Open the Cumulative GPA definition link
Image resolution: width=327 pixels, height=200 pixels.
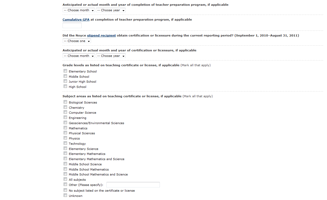pos(76,20)
